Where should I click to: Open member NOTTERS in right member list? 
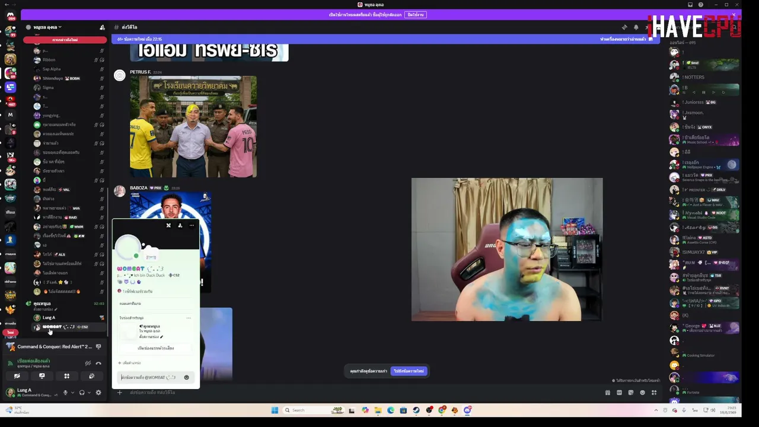[704, 77]
